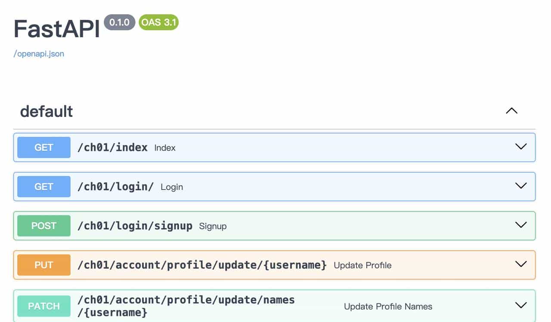The height and width of the screenshot is (322, 551).
Task: Click the default section header
Action: pos(46,111)
